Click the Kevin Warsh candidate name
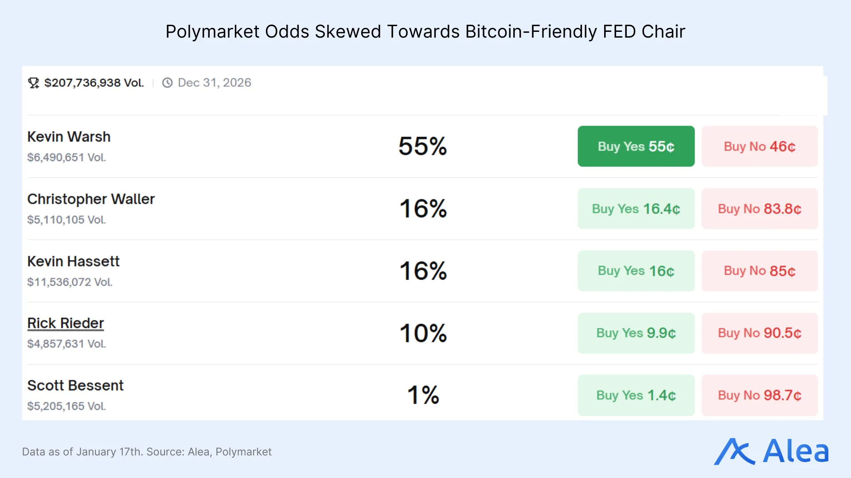 click(x=69, y=137)
